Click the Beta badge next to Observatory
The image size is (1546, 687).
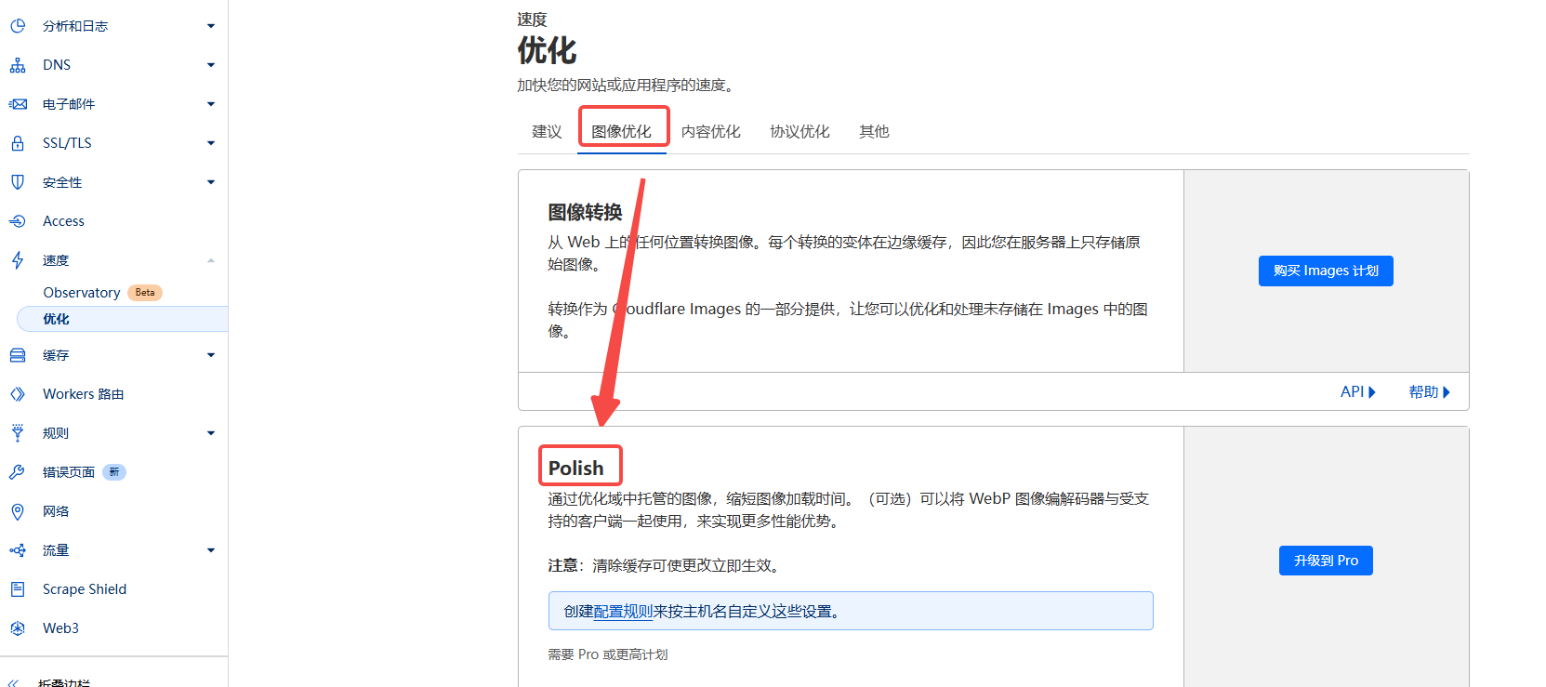pos(145,293)
